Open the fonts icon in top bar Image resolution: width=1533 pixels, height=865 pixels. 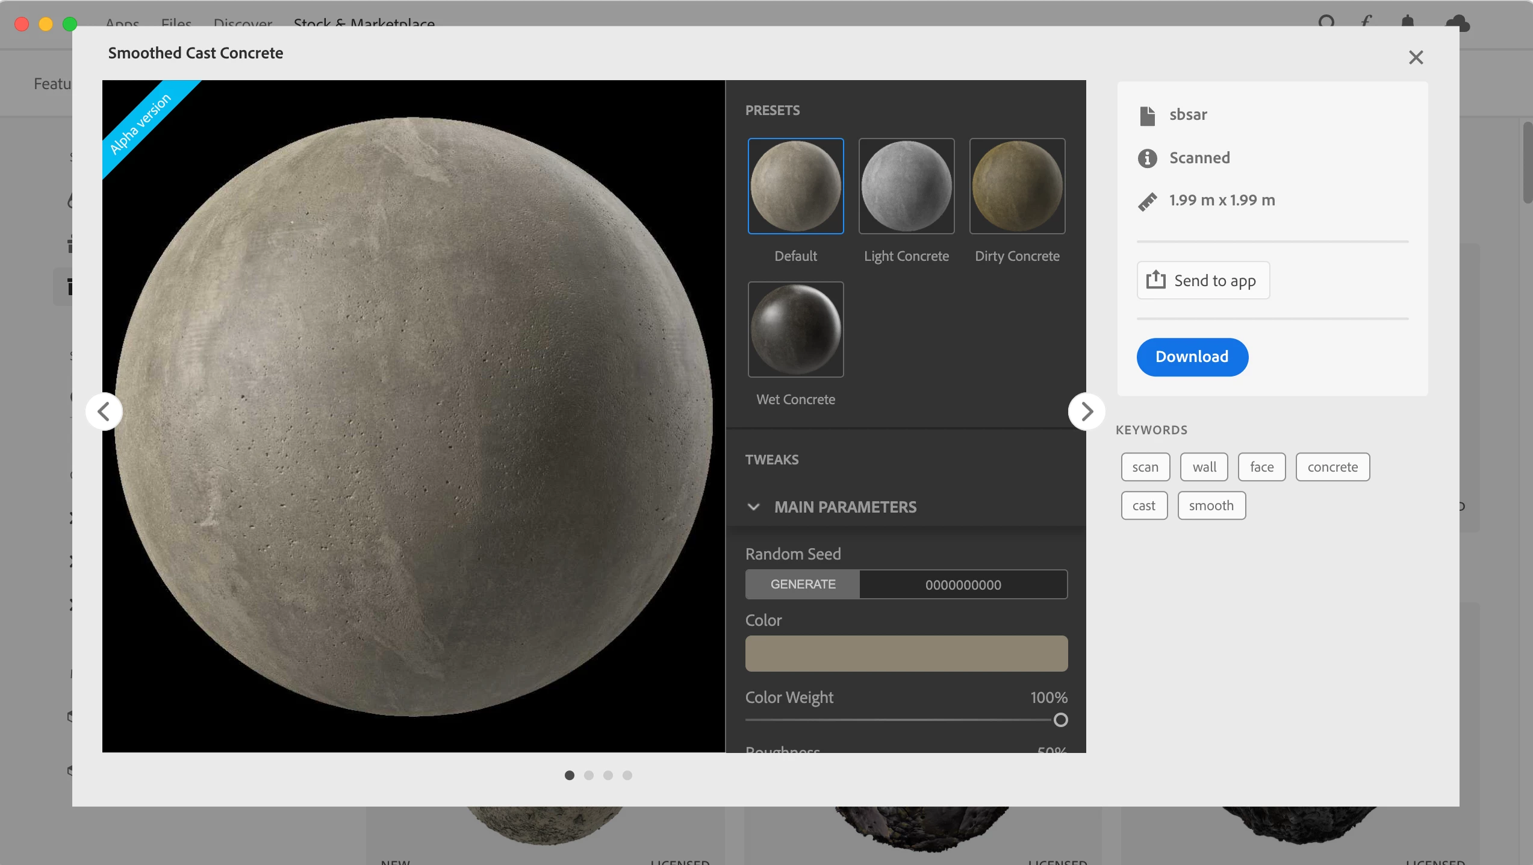point(1367,22)
